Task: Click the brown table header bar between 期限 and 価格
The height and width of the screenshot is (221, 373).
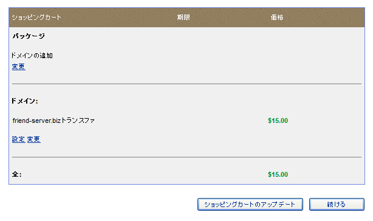Action: click(230, 18)
